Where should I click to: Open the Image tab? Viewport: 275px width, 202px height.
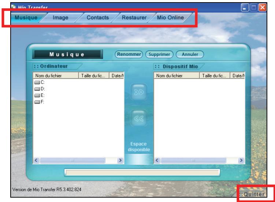60,18
